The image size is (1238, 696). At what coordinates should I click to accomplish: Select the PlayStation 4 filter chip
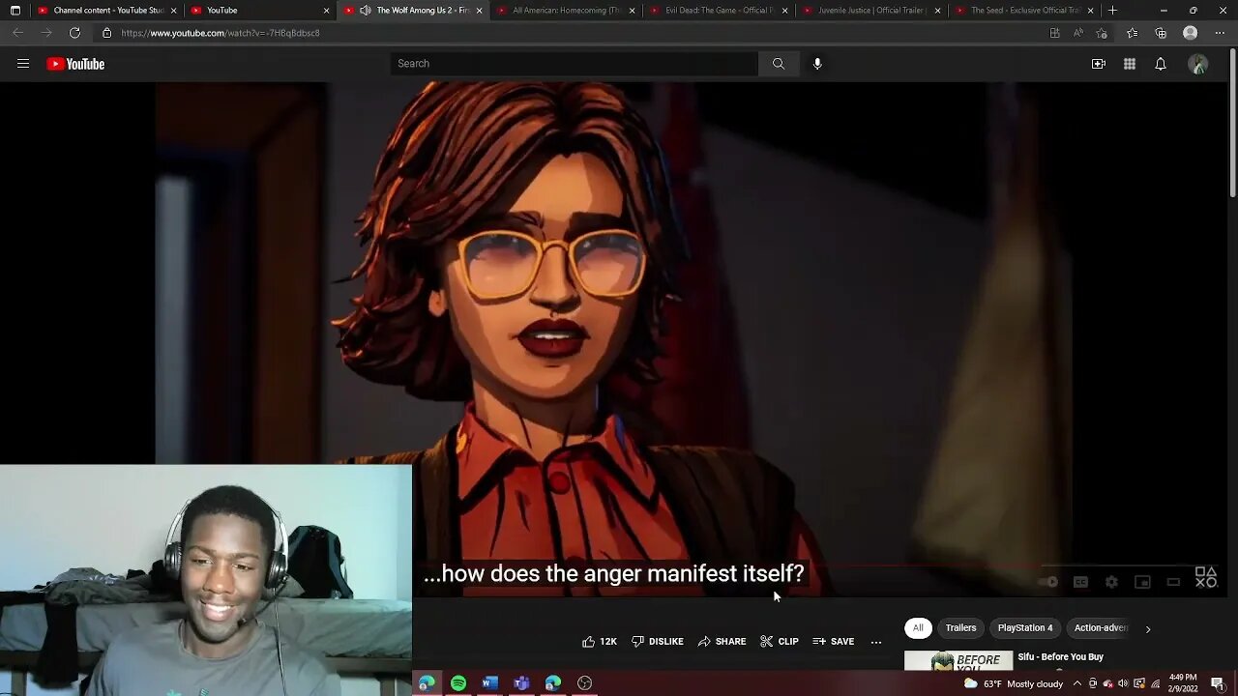(x=1025, y=628)
